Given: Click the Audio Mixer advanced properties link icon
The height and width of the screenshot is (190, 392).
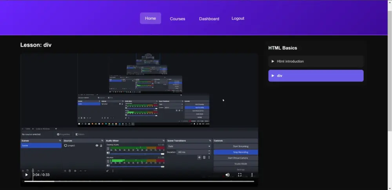Looking at the screenshot, I should (x=107, y=171).
